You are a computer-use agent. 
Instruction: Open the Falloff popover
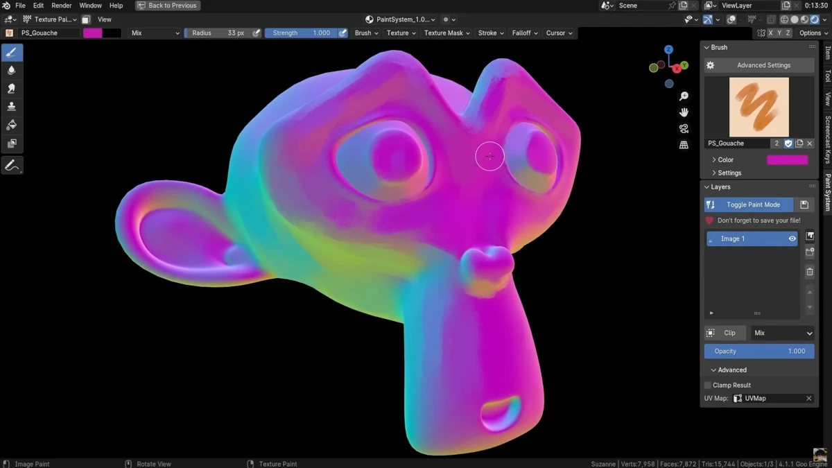click(x=525, y=33)
